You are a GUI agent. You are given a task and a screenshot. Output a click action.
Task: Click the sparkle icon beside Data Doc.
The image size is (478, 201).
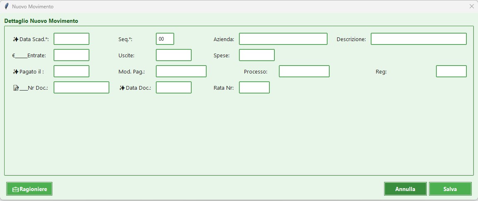point(122,88)
